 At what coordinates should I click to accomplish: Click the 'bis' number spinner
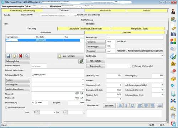[x=66, y=112]
